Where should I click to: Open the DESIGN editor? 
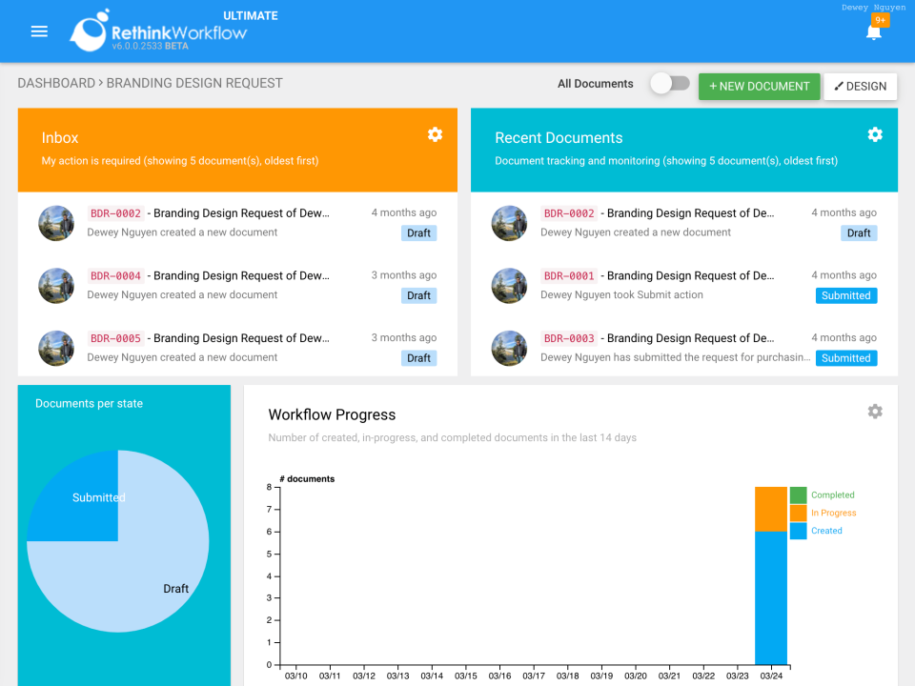click(860, 86)
